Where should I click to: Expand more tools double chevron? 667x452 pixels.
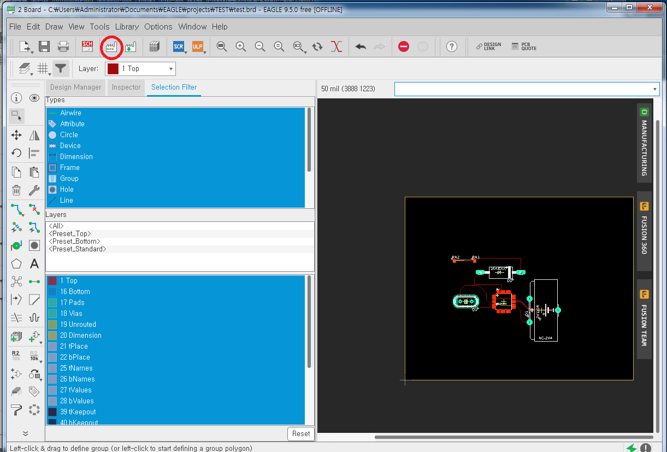click(x=25, y=433)
